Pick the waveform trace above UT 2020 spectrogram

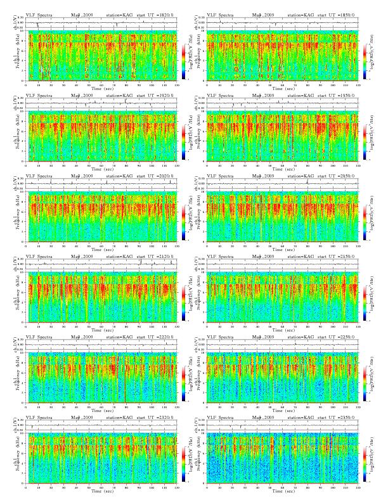click(x=101, y=184)
